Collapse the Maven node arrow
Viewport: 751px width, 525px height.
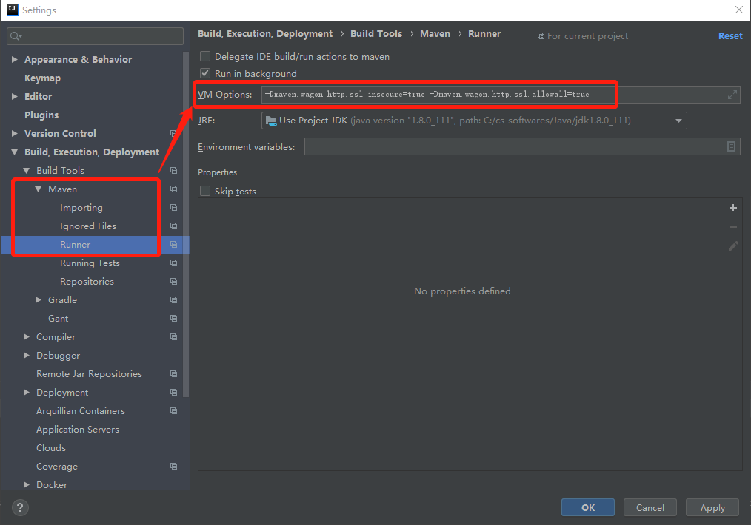[39, 189]
